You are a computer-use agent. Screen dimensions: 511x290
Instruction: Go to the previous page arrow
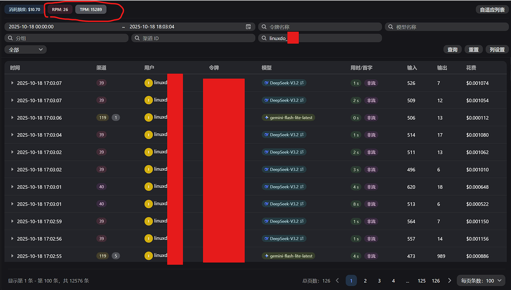[337, 281]
